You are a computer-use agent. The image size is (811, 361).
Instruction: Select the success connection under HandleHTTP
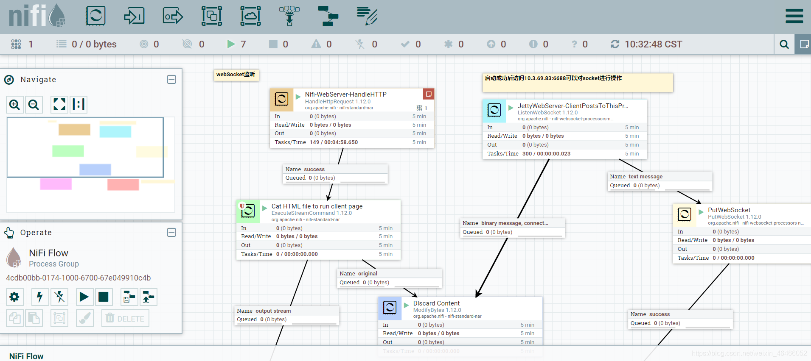(335, 174)
